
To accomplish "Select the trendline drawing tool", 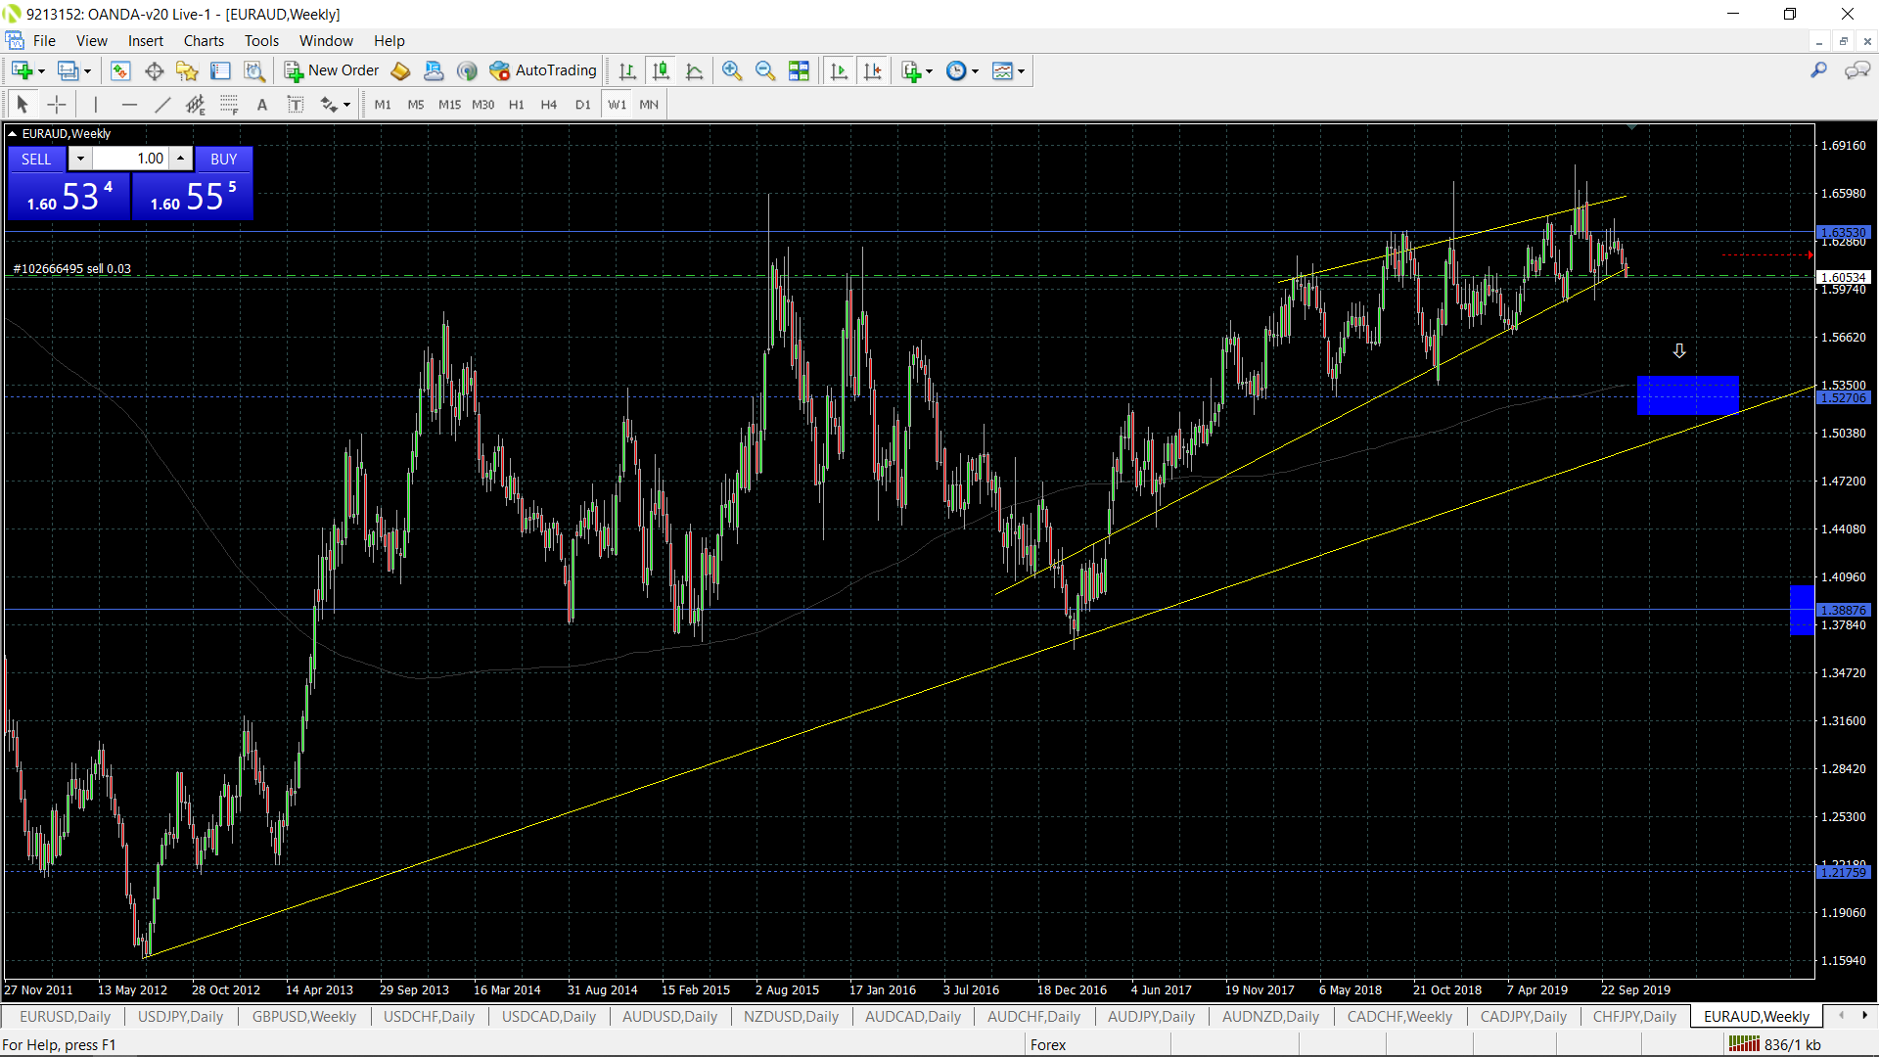I will tap(162, 104).
